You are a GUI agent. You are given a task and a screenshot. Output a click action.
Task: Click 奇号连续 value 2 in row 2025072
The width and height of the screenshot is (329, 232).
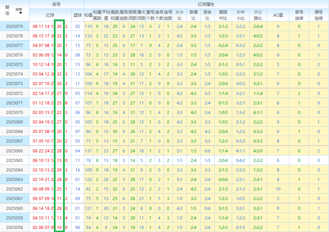tap(299, 94)
